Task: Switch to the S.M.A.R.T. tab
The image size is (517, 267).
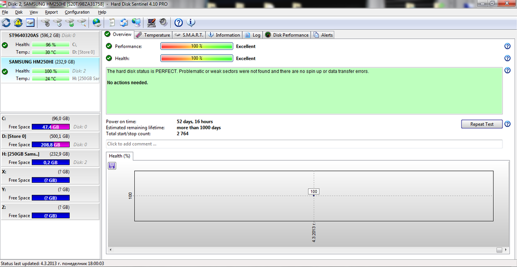Action: tap(189, 35)
